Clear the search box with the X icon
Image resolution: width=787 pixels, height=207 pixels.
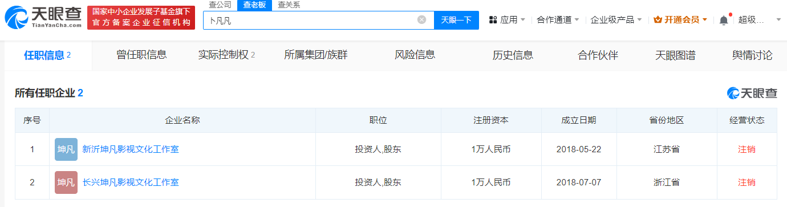click(421, 20)
